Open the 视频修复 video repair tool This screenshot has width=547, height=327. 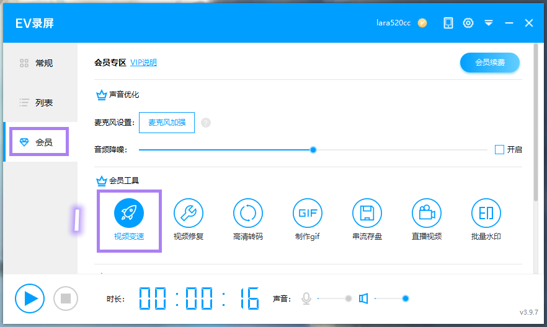[189, 214]
